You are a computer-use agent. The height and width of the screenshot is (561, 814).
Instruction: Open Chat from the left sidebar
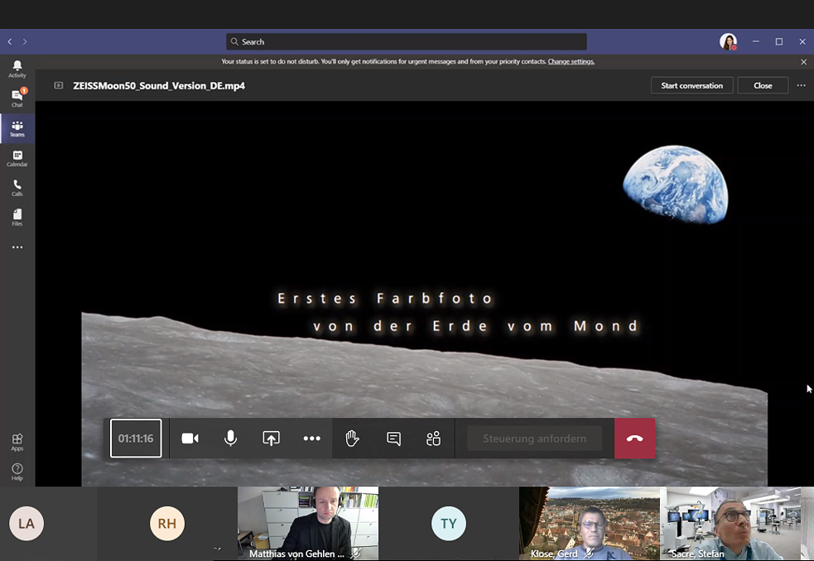[17, 98]
